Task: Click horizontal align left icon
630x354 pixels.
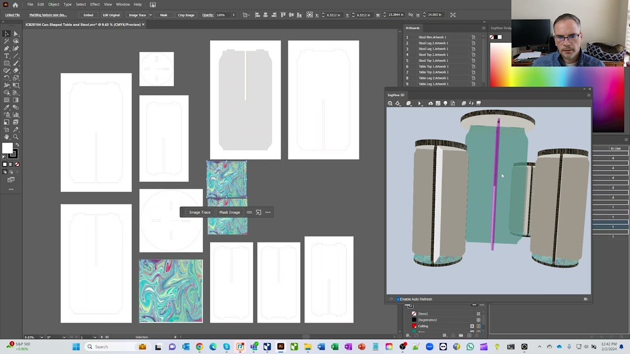Action: pyautogui.click(x=257, y=15)
